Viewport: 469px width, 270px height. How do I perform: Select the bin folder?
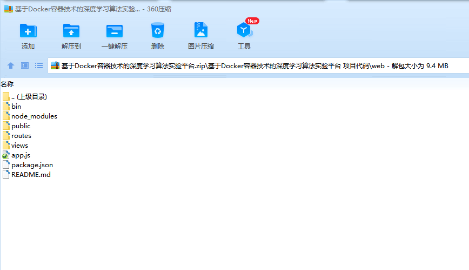pos(12,107)
